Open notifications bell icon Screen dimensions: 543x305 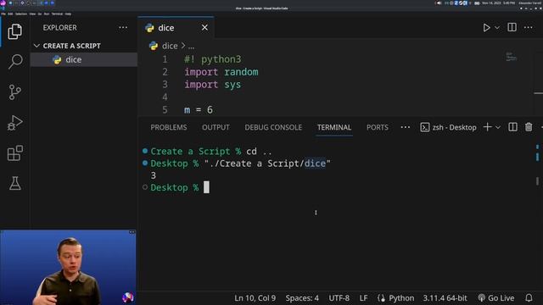529,297
